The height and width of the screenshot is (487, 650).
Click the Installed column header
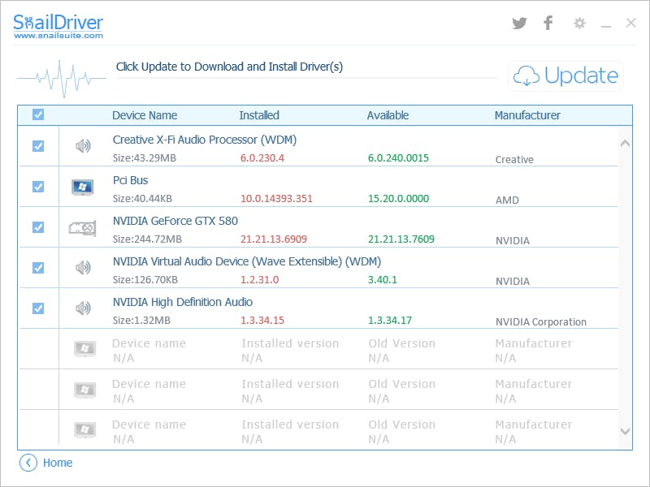259,115
